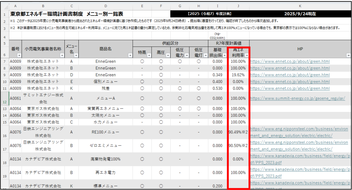352x190 pixels.
Task: Click the 特高 filter arrow button
Action: [x=149, y=55]
